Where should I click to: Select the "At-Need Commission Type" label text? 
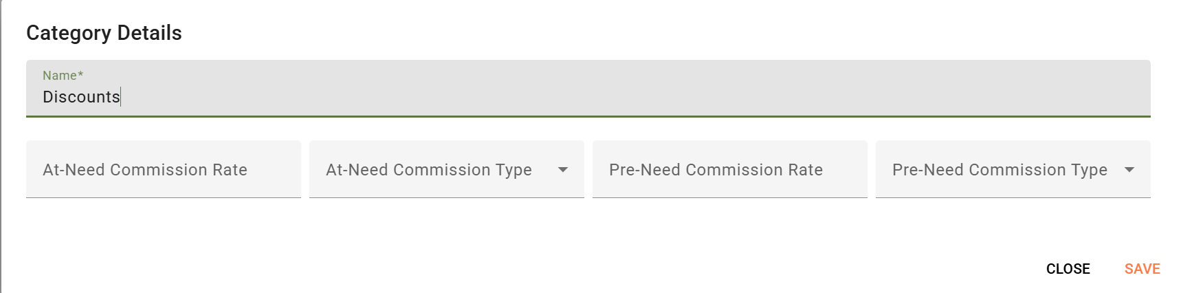(x=429, y=170)
